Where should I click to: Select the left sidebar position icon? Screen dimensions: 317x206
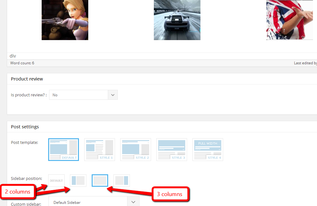[x=78, y=181]
